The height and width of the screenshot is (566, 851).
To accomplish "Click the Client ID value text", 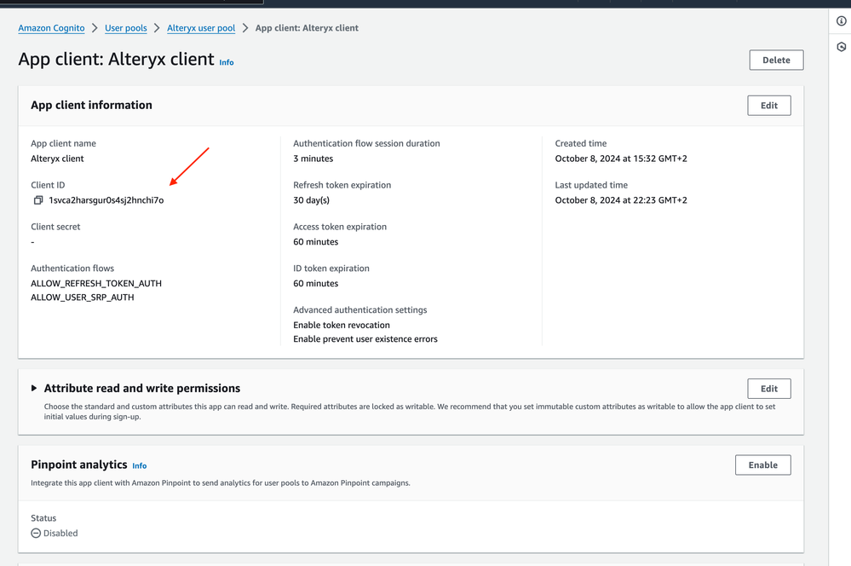I will (106, 200).
